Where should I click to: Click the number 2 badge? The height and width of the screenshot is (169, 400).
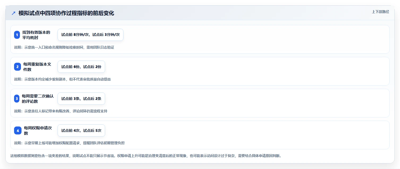18,67
